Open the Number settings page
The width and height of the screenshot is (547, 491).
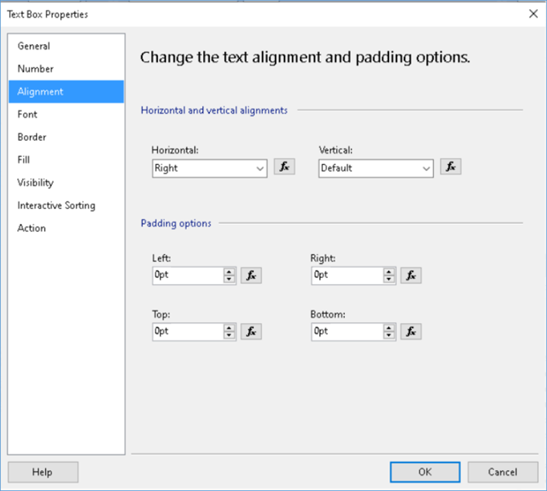point(36,69)
